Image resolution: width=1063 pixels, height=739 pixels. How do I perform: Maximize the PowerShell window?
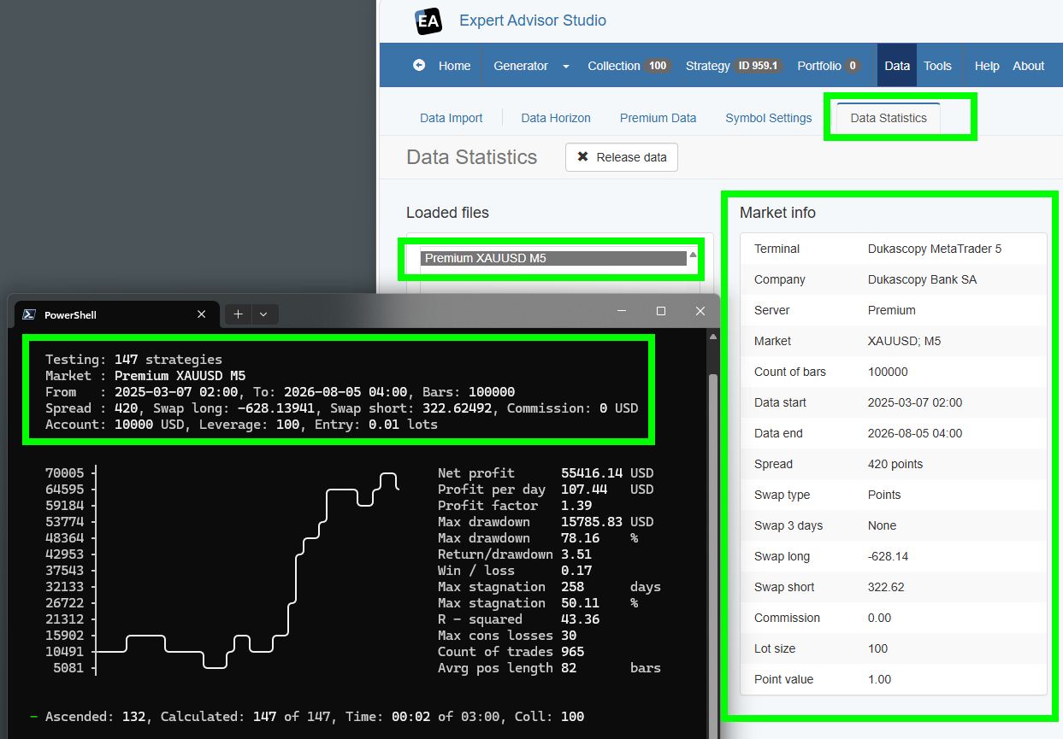pos(661,311)
